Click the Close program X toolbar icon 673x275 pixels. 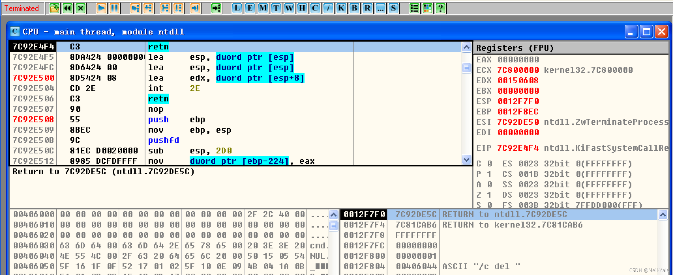81,8
